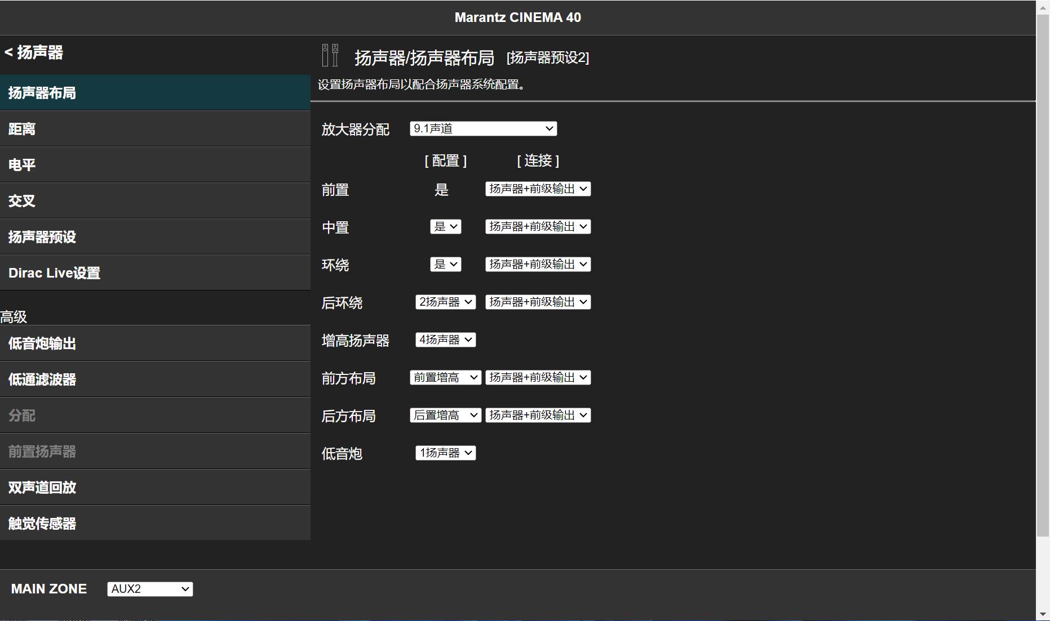Viewport: 1050px width, 621px height.
Task: Expand the 后环绕 speaker count dropdown
Action: [445, 302]
